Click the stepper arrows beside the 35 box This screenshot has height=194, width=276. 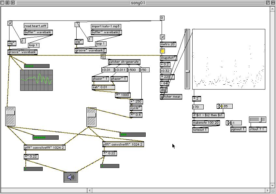219,106
